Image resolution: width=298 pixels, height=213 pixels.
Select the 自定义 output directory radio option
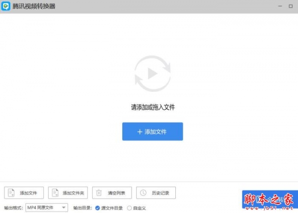point(129,208)
